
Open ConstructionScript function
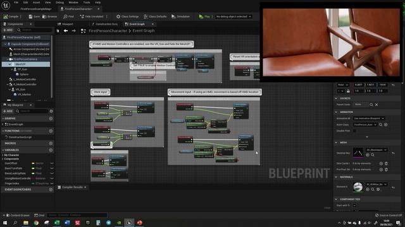[20, 137]
